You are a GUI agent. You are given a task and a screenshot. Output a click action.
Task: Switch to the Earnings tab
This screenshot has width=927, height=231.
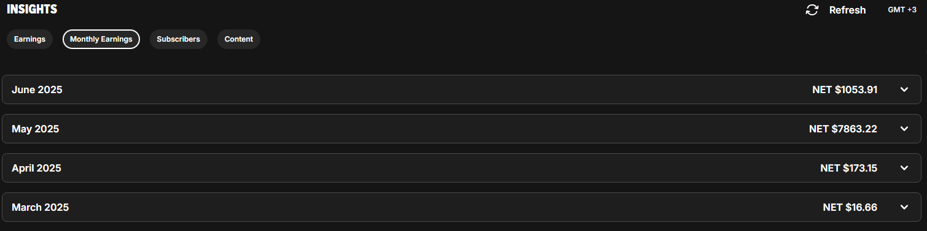click(30, 39)
